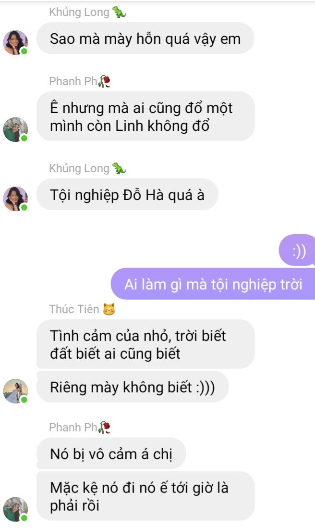The height and width of the screenshot is (529, 315).
Task: Select the message 'Mặc kệ nó đi nó ế tới giờ'
Action: click(x=145, y=496)
